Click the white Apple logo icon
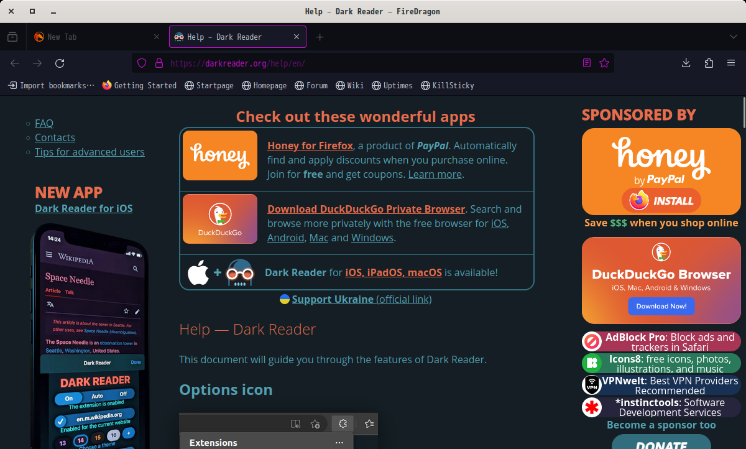The height and width of the screenshot is (449, 746). point(198,272)
